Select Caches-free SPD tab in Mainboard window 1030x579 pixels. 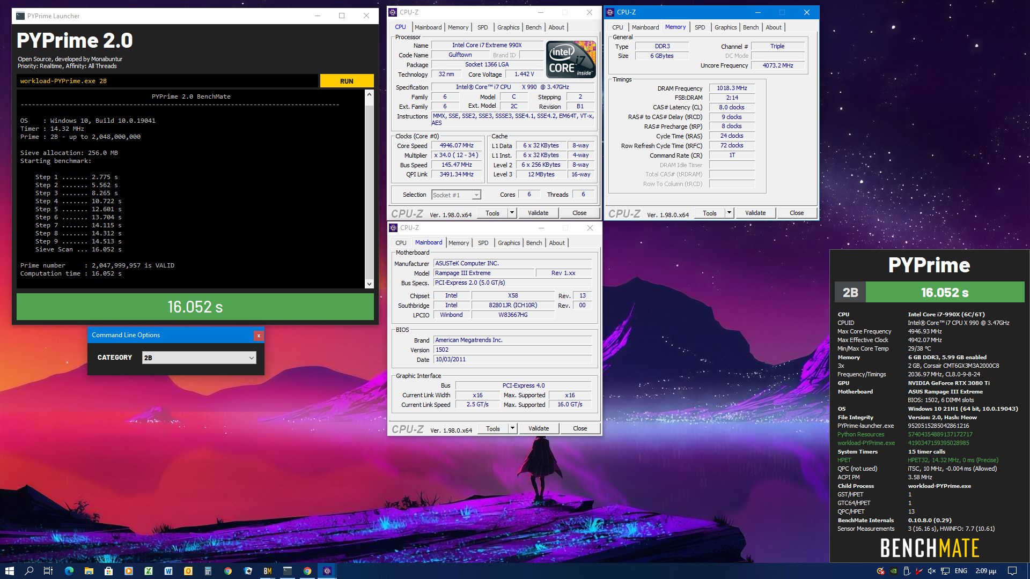coord(483,243)
